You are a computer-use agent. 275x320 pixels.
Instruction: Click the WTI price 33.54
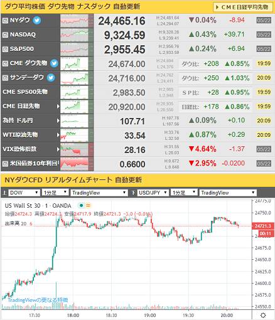135,136
